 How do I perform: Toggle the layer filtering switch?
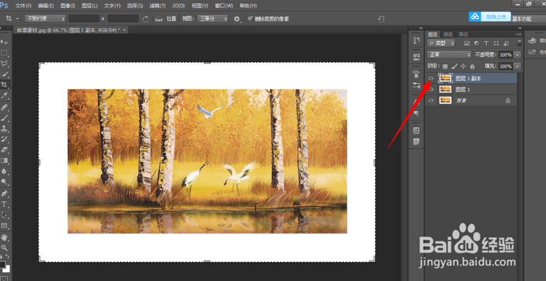pos(520,43)
